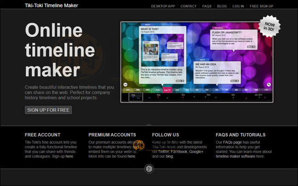This screenshot has width=298, height=186.
Task: Click the 'NOW in 3D!' starburst badge
Action: click(269, 26)
